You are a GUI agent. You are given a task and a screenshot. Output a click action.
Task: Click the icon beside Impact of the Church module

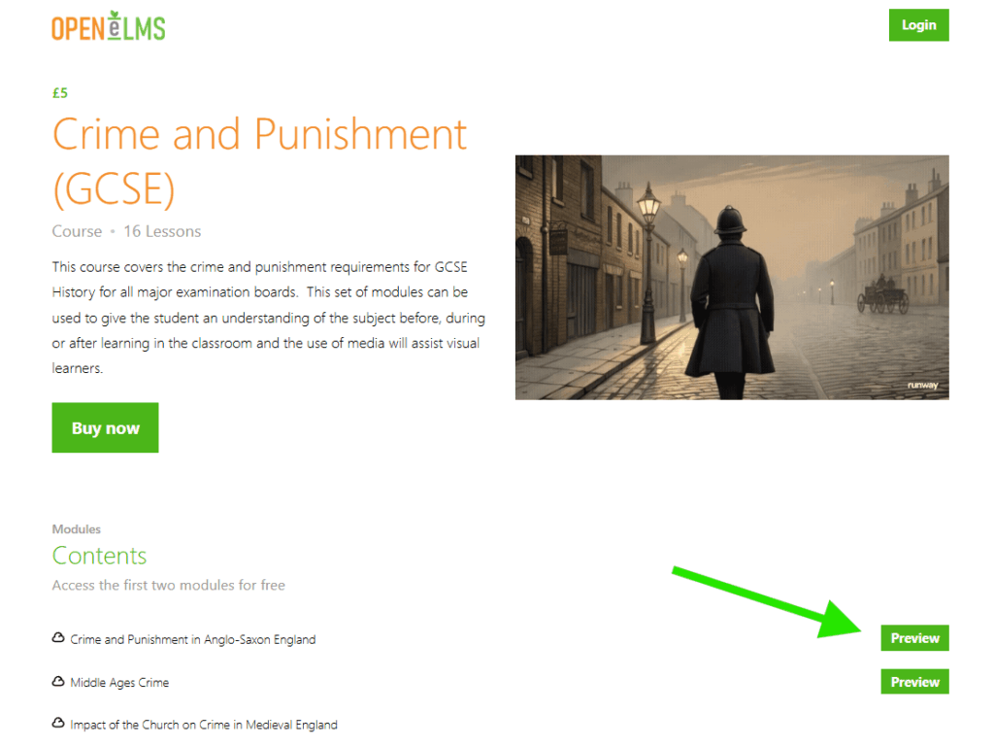58,723
